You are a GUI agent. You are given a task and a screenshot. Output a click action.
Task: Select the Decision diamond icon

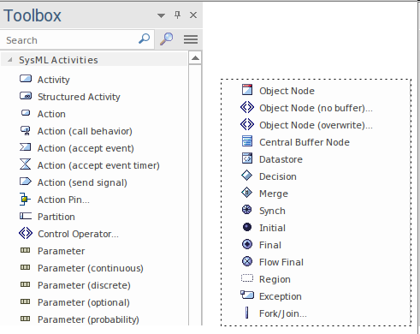[247, 176]
